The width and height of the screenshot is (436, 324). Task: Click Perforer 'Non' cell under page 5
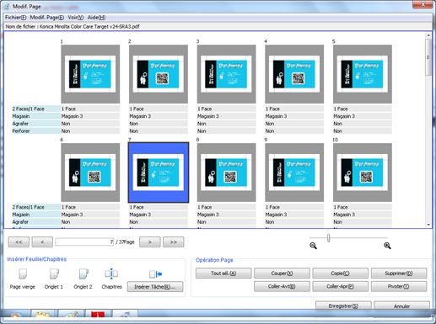363,131
